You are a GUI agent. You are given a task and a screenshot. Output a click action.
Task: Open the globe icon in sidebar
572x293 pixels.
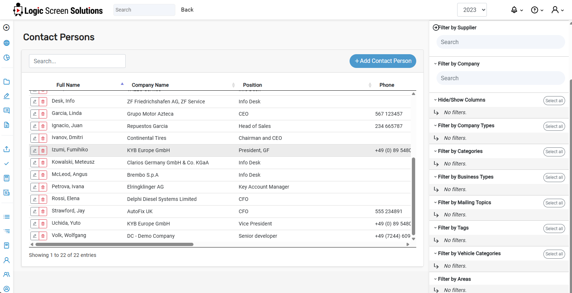point(6,43)
